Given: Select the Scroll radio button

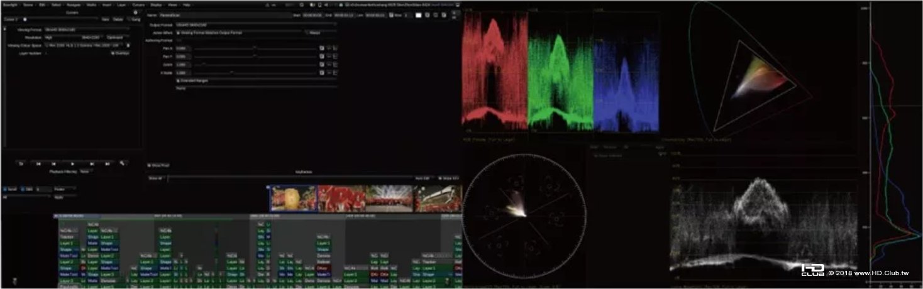Looking at the screenshot, I should (4, 189).
